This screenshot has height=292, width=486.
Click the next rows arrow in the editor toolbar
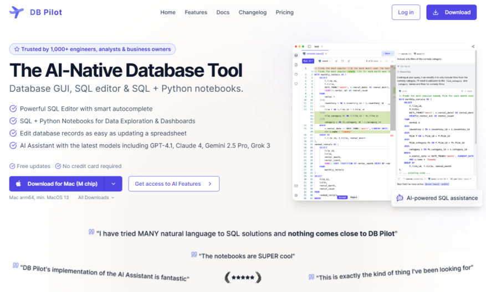386,61
